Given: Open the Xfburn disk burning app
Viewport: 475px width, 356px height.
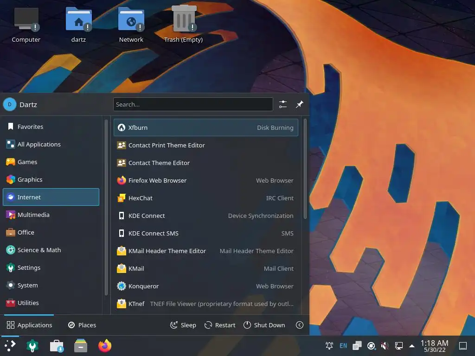Looking at the screenshot, I should point(205,127).
